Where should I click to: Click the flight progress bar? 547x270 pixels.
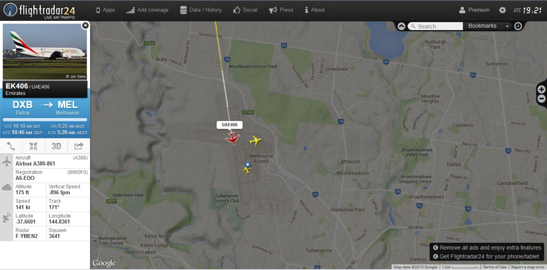(45, 119)
